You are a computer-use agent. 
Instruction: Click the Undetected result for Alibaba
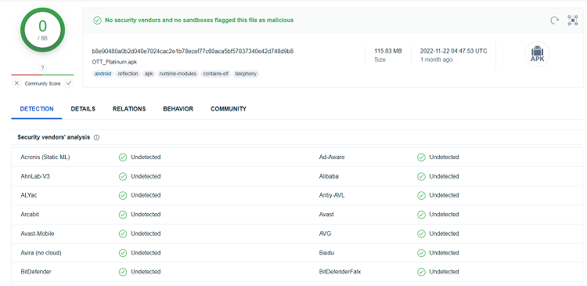point(444,176)
